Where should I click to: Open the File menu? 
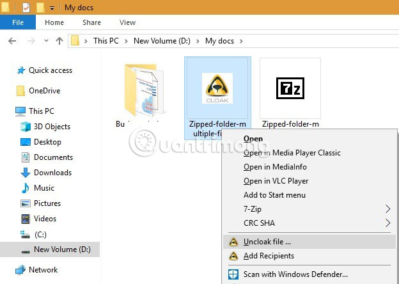pyautogui.click(x=18, y=22)
